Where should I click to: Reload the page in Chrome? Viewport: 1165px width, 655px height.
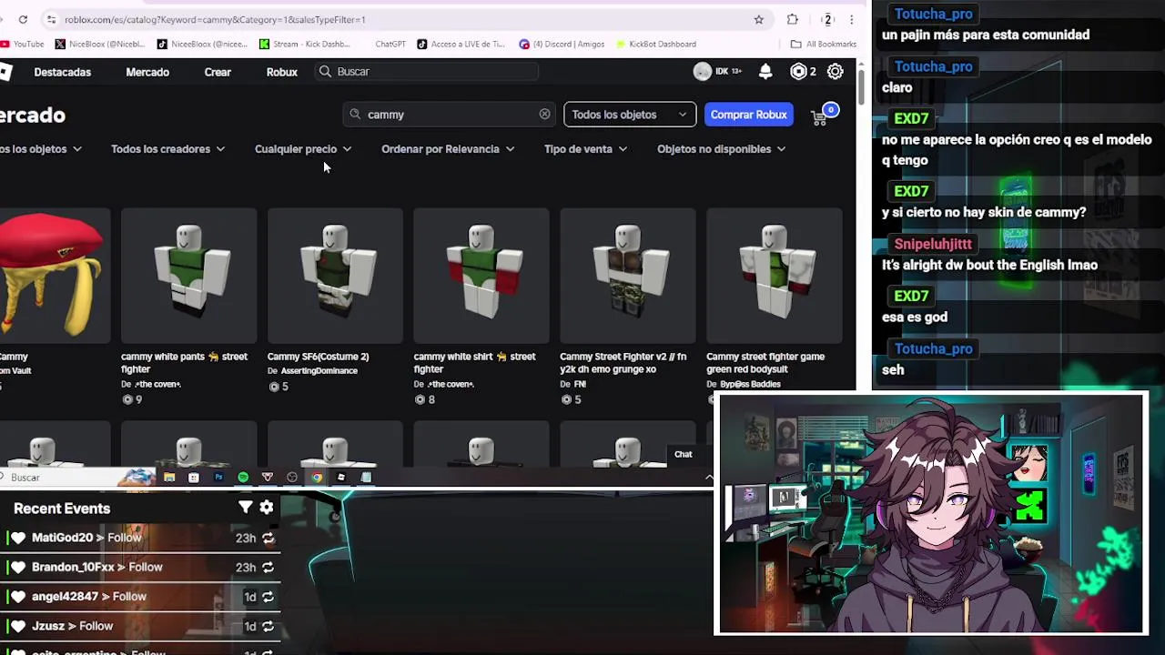pos(23,19)
